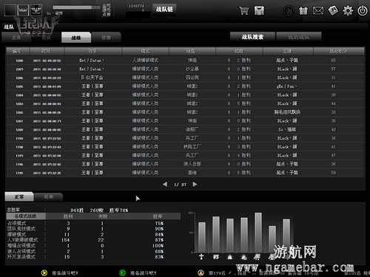The height and width of the screenshot is (277, 370).
Task: Click the third mode icon under the chart
Action: (x=230, y=257)
